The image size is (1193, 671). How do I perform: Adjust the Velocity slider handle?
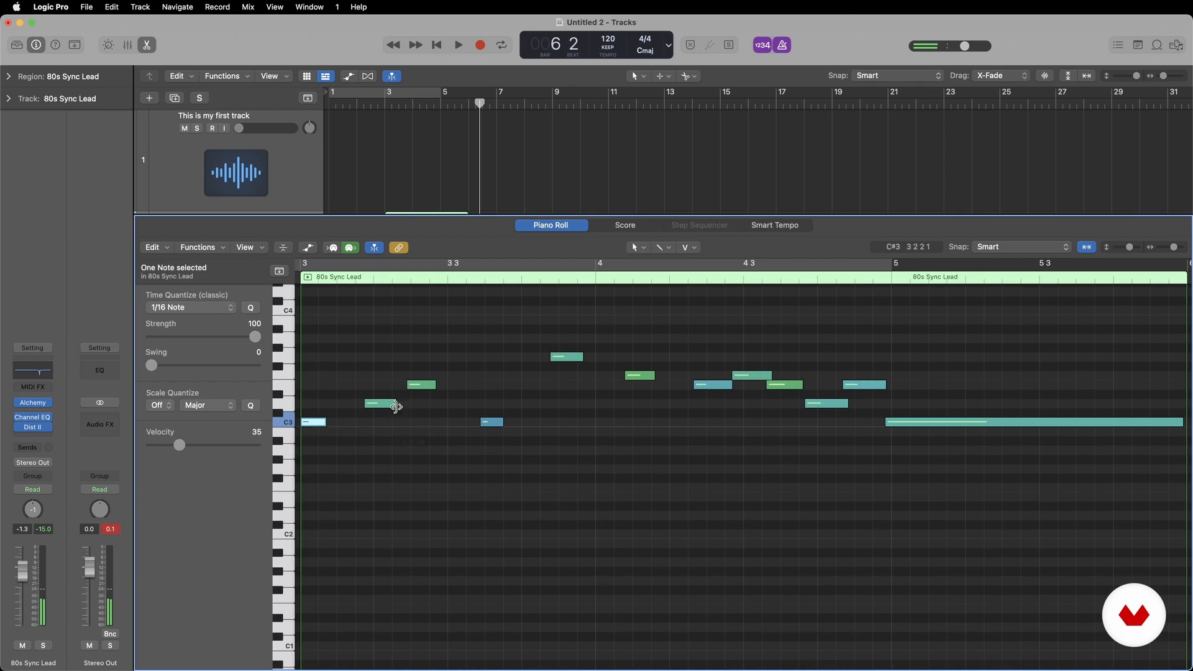[180, 445]
